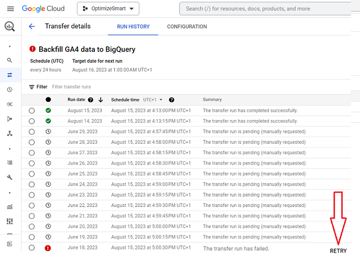Open the share-nodes icon in the sidebar
The image size is (360, 262).
[9, 133]
